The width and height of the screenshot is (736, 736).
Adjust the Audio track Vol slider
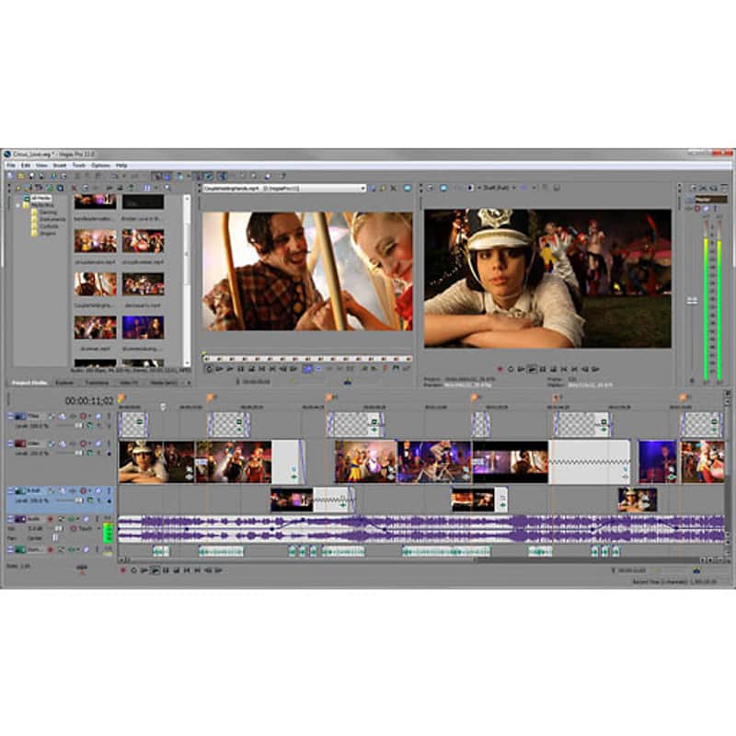(59, 528)
